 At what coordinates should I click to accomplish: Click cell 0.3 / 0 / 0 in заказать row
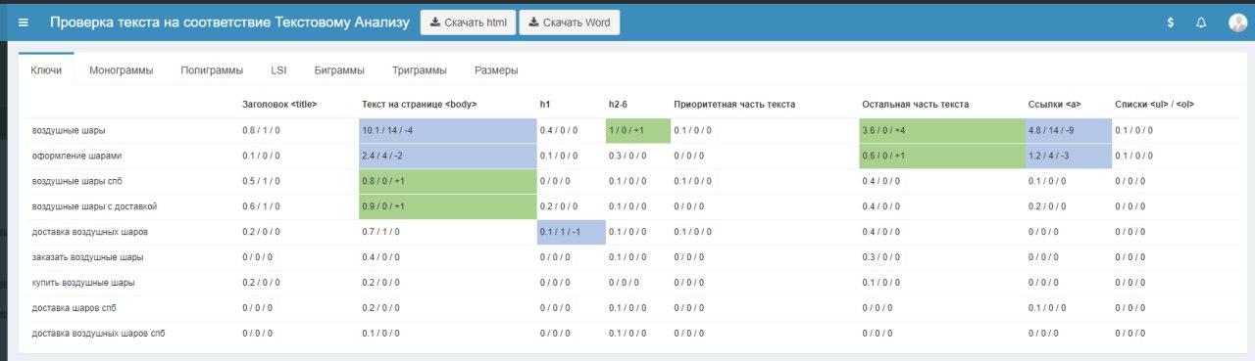coord(880,257)
